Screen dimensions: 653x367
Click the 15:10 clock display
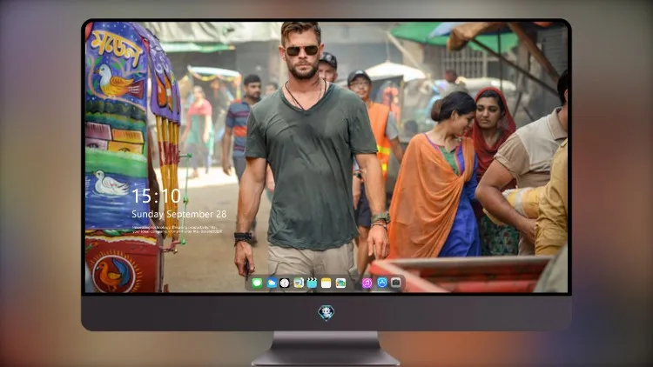[x=156, y=196]
